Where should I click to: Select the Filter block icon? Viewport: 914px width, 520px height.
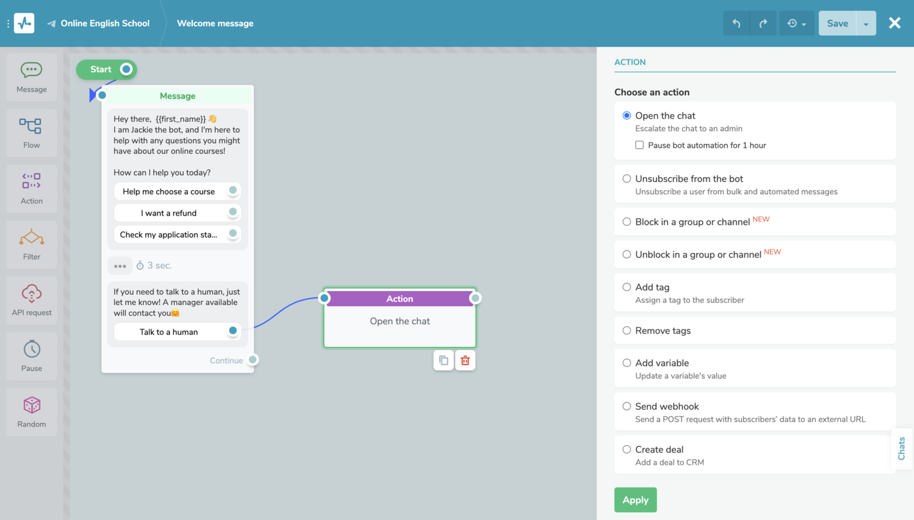(31, 244)
